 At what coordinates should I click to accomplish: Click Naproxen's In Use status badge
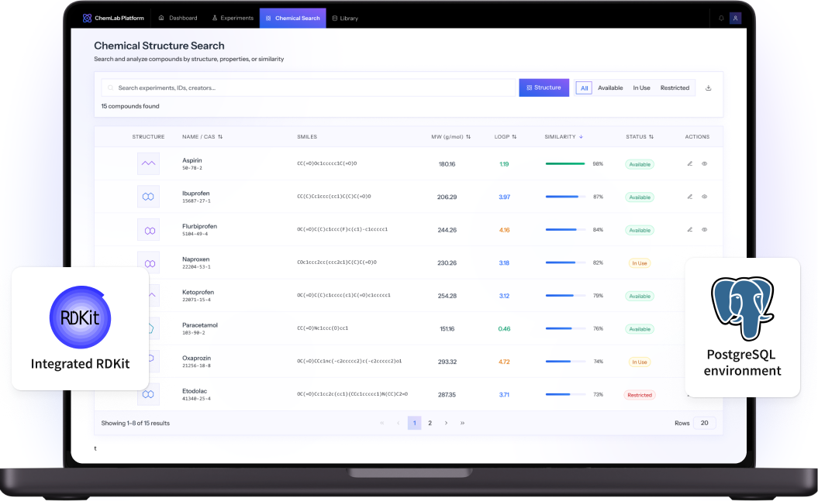click(640, 263)
